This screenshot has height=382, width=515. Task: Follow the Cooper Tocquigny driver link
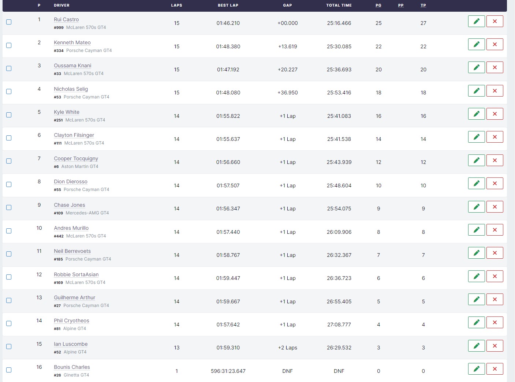coord(76,158)
